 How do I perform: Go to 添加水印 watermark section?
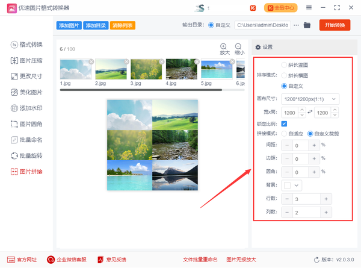[x=26, y=108]
